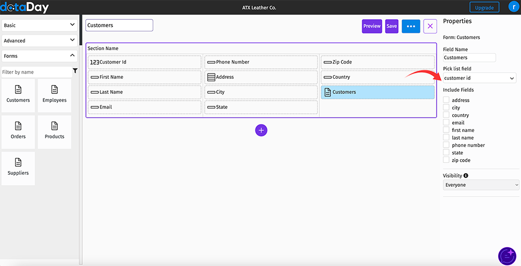Open the AI chat assistant icon

[x=507, y=256]
